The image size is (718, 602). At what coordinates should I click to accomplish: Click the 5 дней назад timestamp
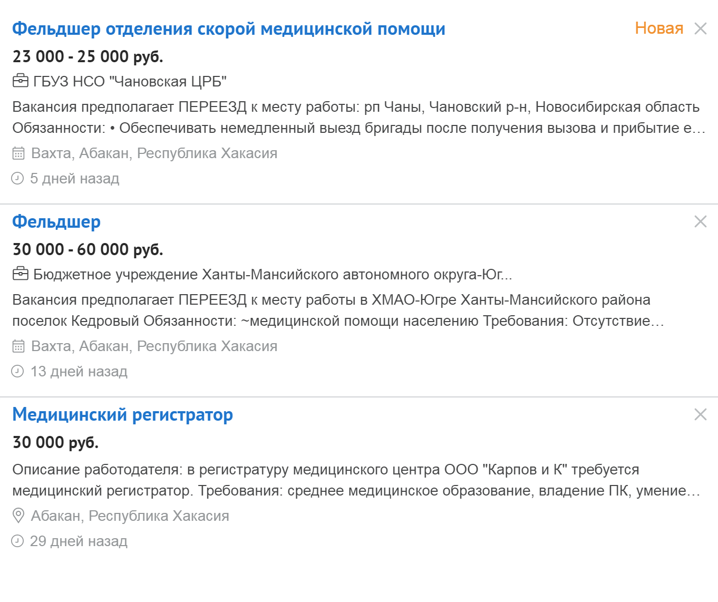75,178
